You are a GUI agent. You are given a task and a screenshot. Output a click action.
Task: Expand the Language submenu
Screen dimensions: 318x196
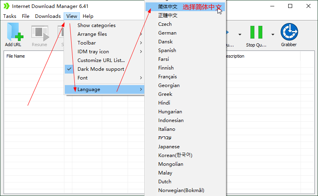[x=105, y=89]
